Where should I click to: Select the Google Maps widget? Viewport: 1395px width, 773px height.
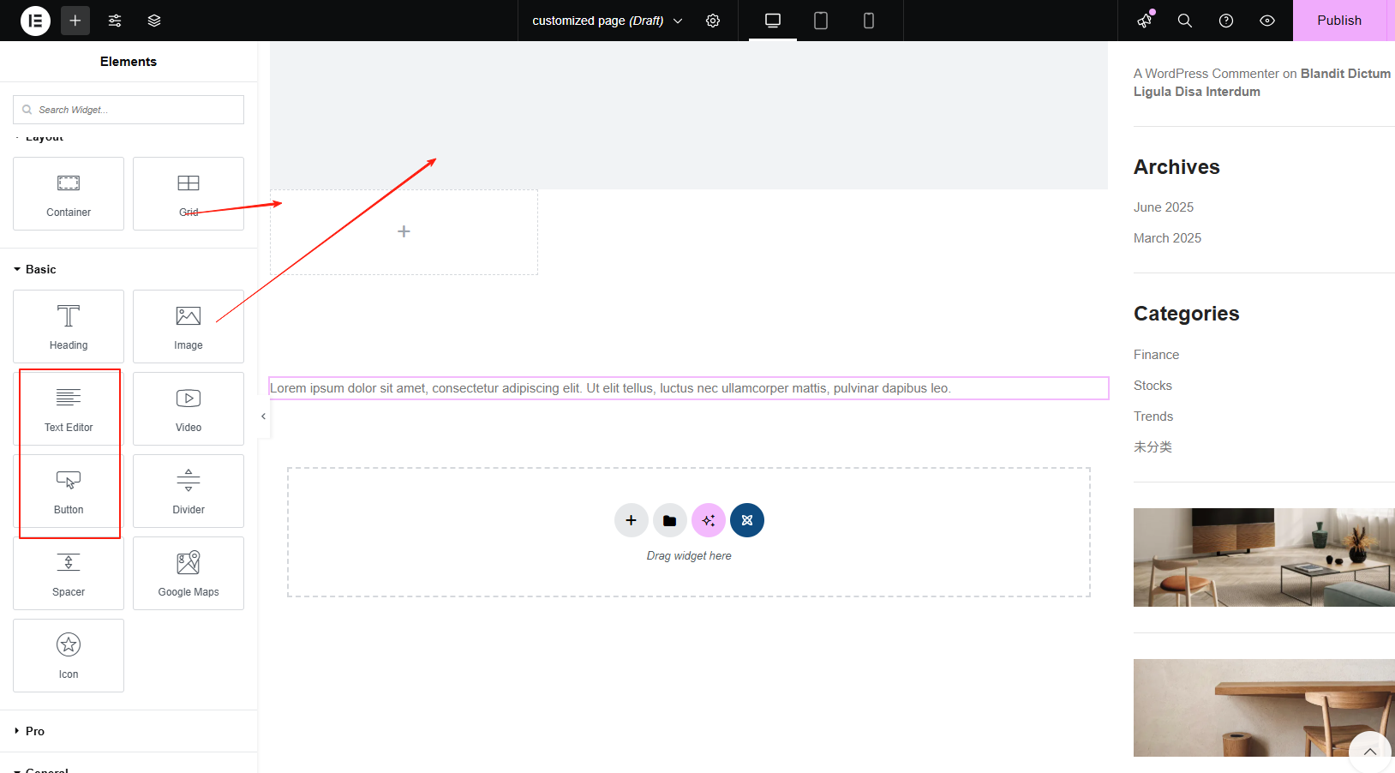point(188,572)
